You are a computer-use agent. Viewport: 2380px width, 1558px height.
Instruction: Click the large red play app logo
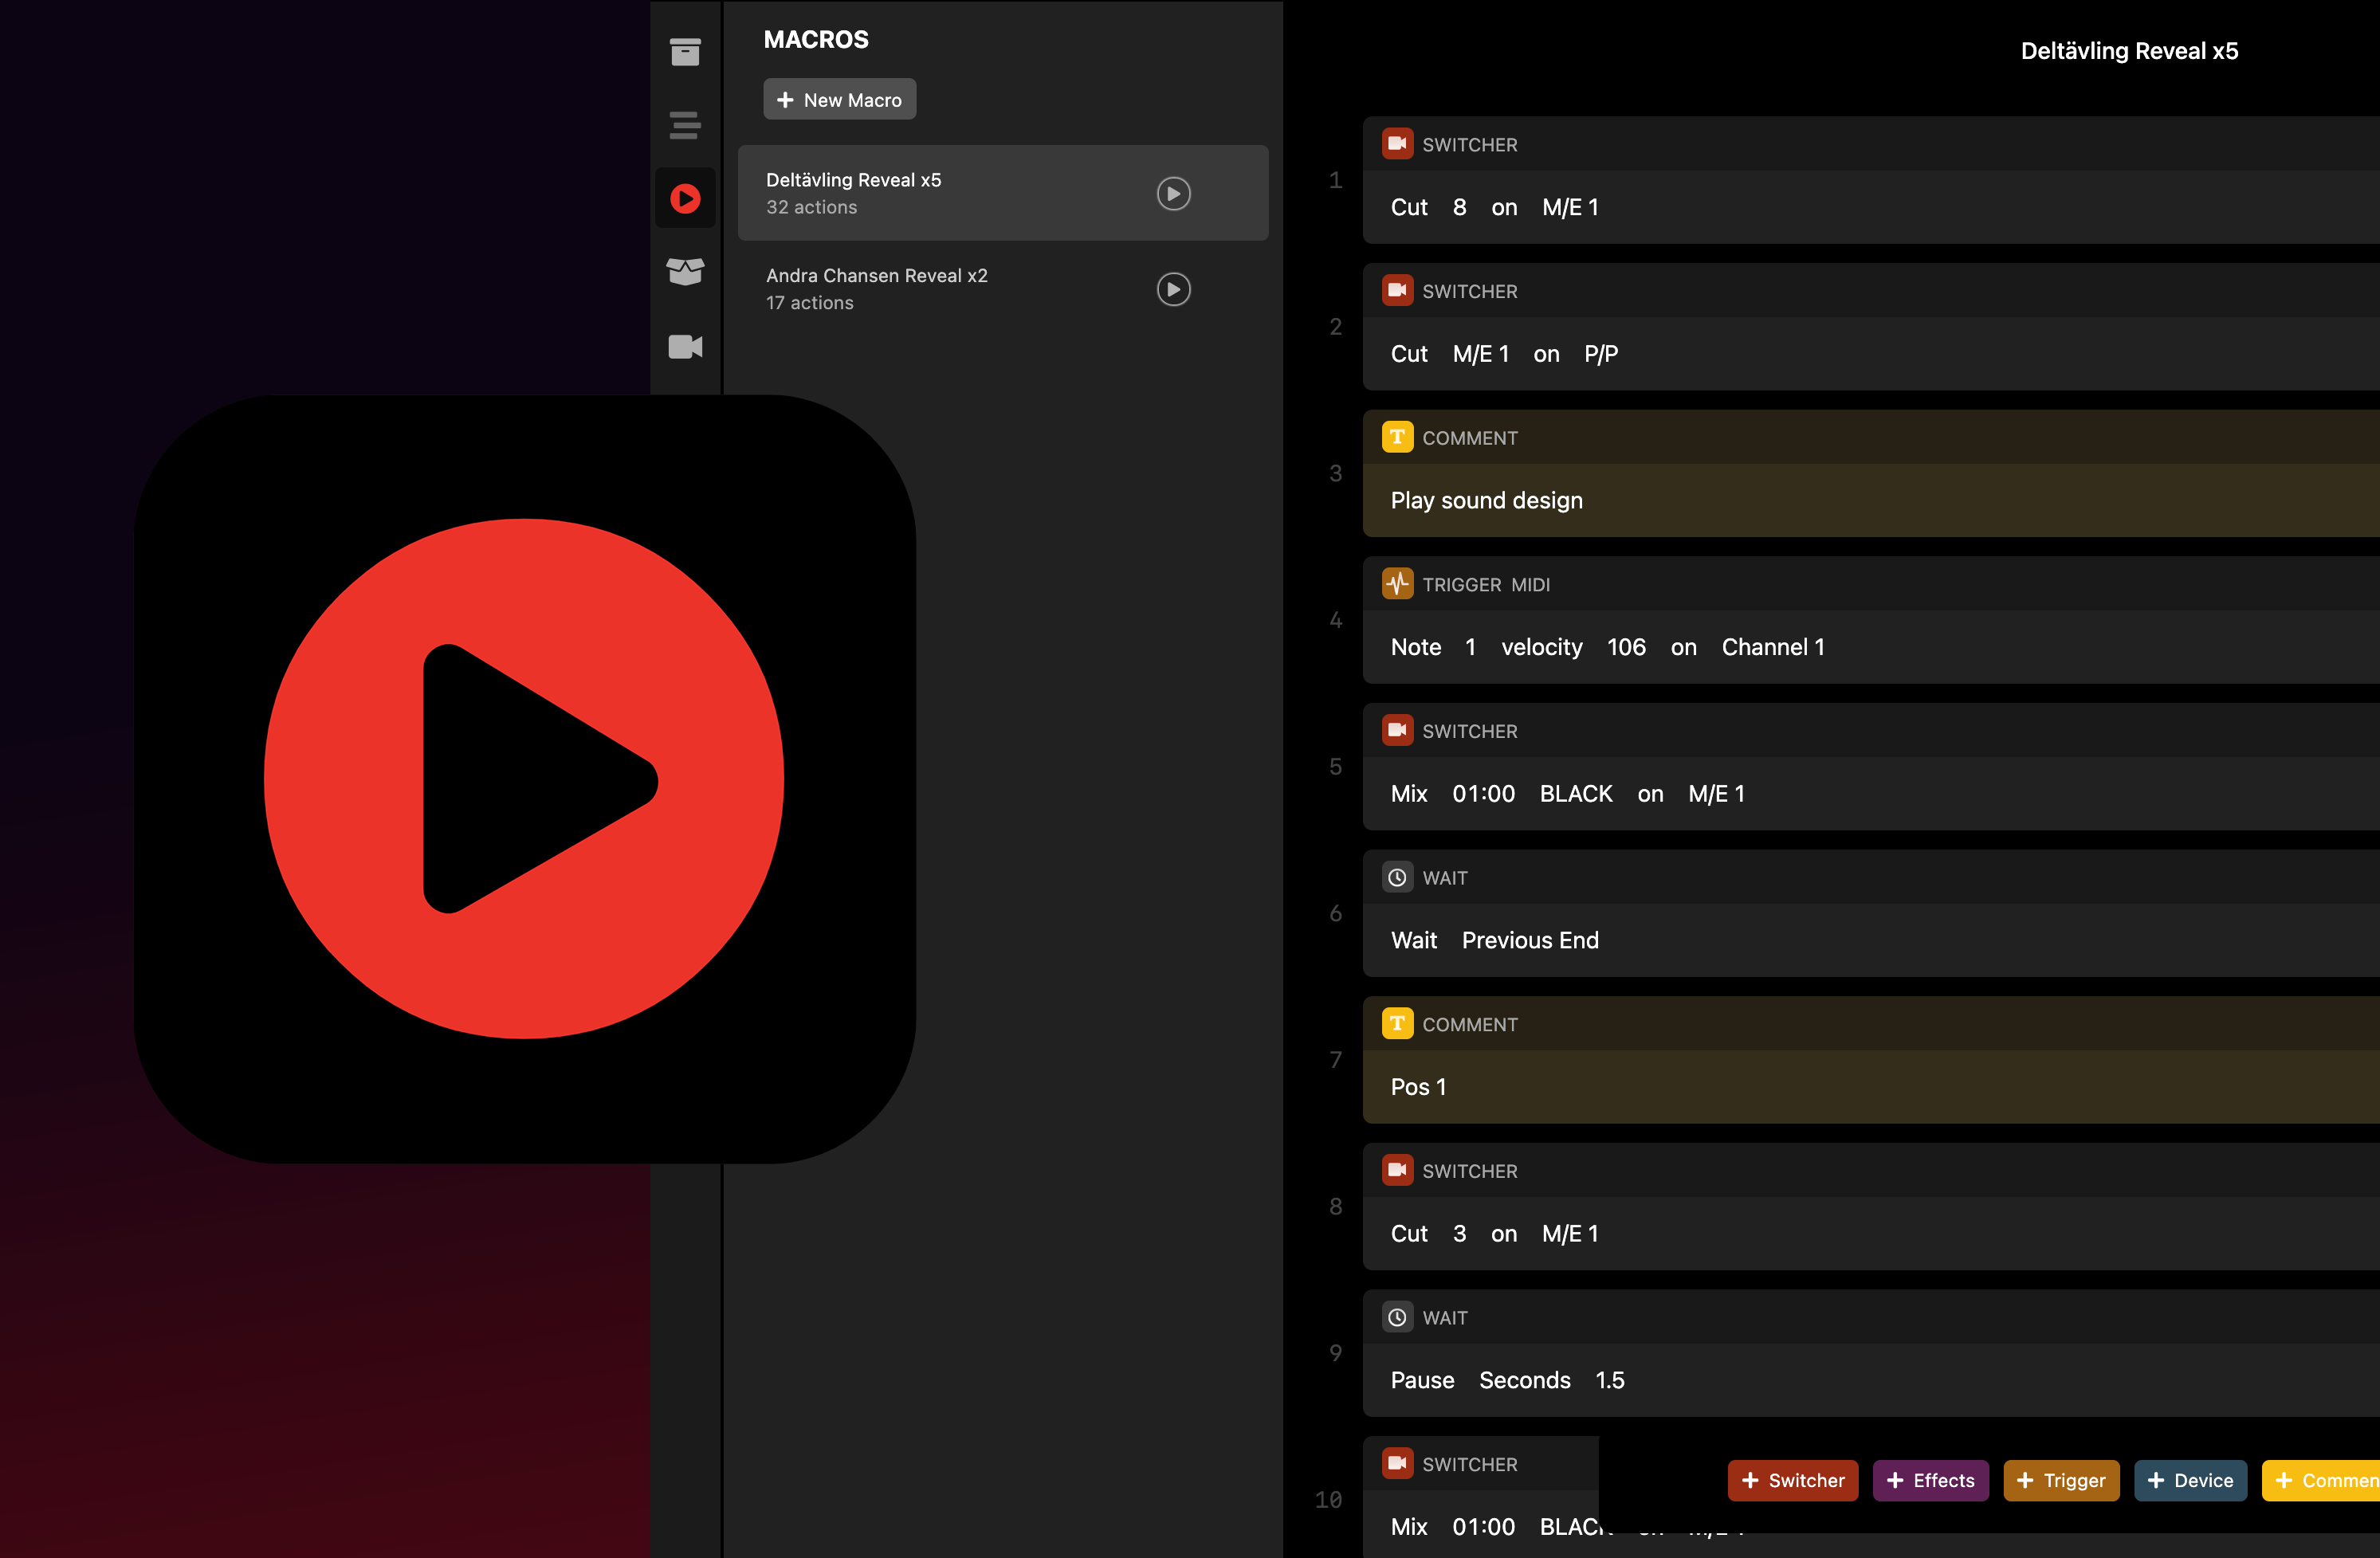[524, 778]
